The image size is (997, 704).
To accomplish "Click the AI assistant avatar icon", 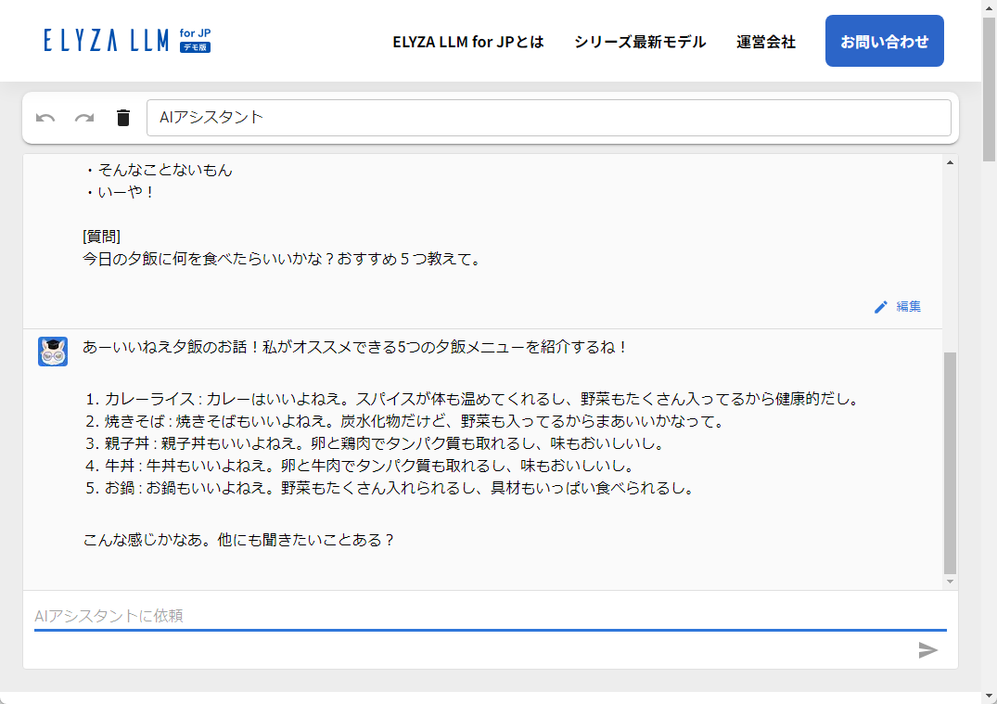I will click(x=53, y=352).
